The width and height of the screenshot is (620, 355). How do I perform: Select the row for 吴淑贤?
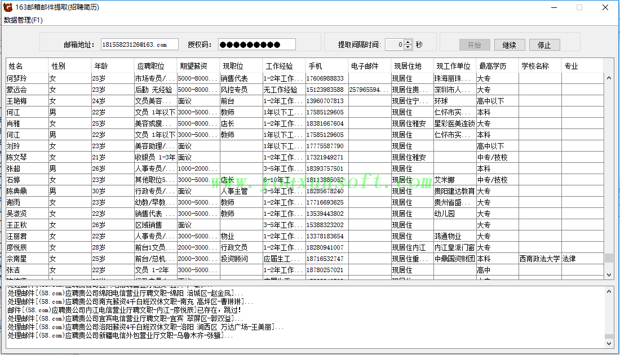(304, 214)
